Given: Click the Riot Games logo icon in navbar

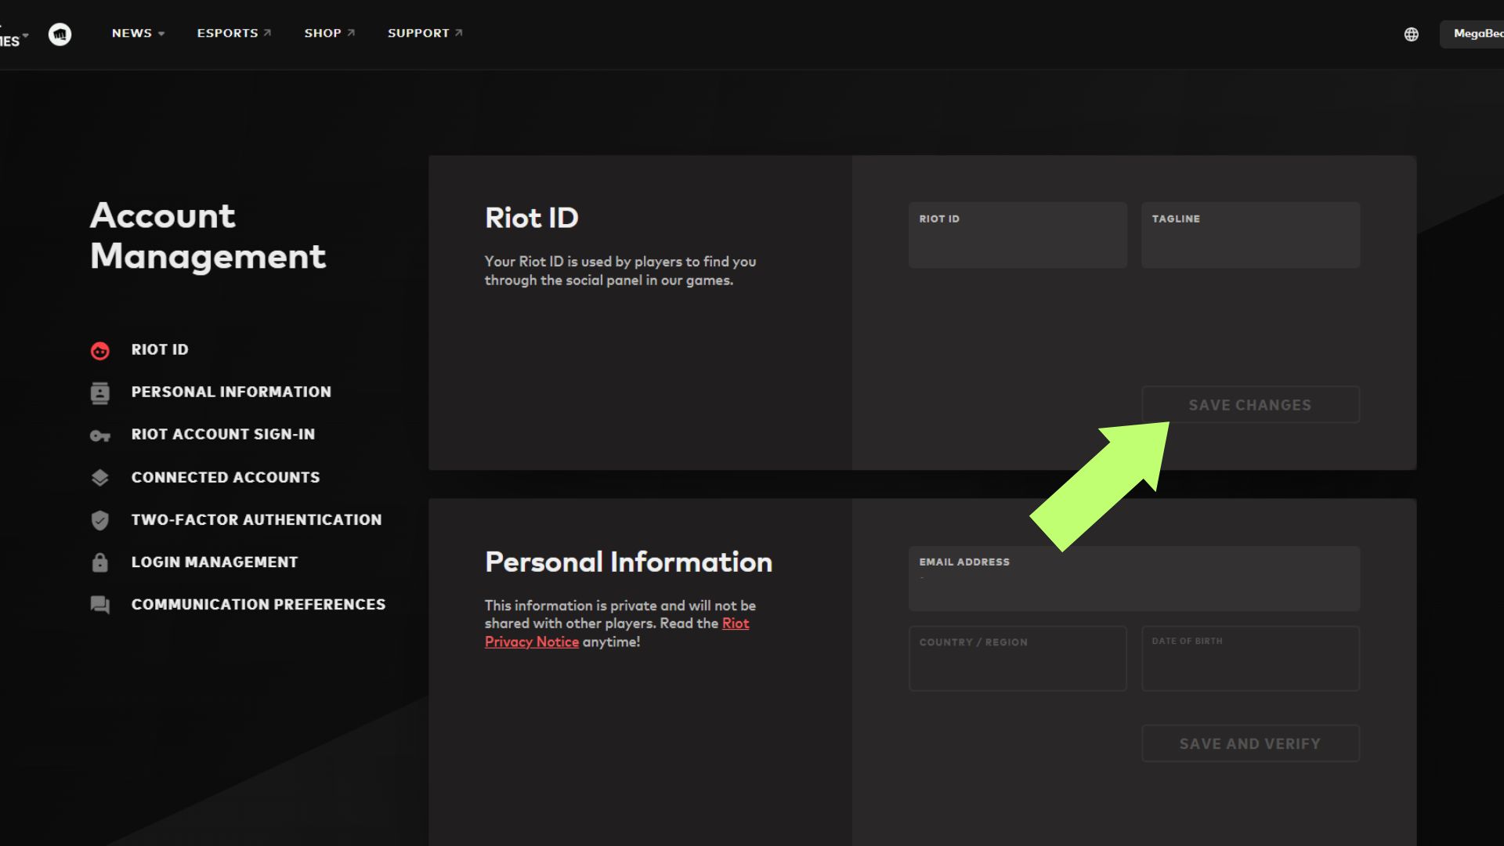Looking at the screenshot, I should 59,33.
